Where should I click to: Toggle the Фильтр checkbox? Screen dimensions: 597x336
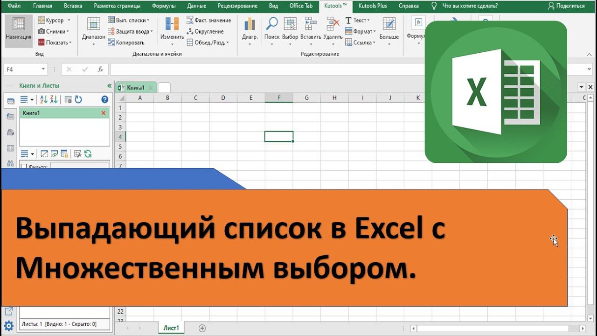click(x=24, y=167)
